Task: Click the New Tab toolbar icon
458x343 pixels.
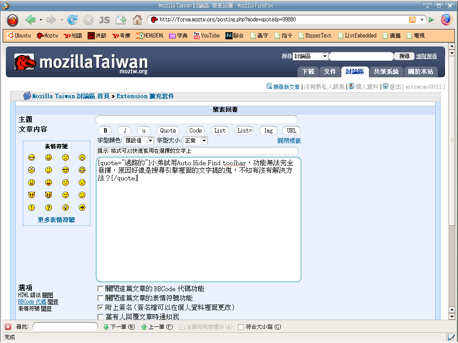Action: pos(121,20)
